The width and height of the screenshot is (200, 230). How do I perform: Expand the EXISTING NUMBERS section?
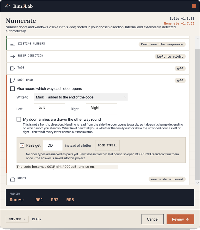click(x=98, y=44)
